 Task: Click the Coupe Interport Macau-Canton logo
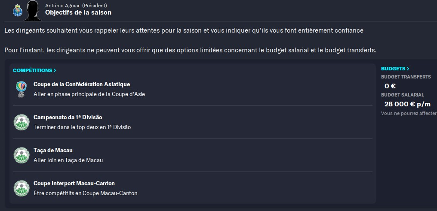(21, 188)
